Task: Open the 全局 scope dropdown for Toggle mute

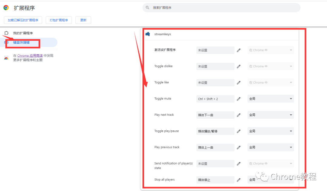Action: (x=270, y=99)
